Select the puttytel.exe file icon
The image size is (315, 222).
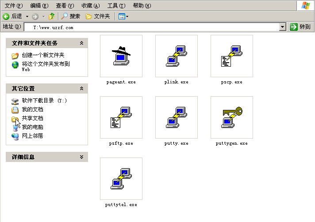point(121,178)
